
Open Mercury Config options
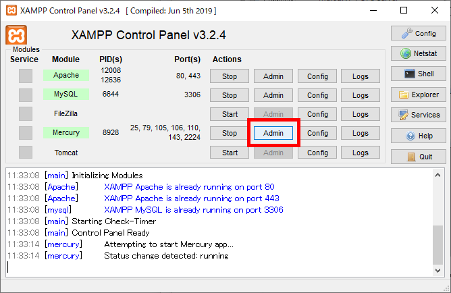317,133
